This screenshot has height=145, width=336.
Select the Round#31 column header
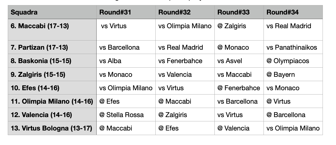pyautogui.click(x=126, y=12)
